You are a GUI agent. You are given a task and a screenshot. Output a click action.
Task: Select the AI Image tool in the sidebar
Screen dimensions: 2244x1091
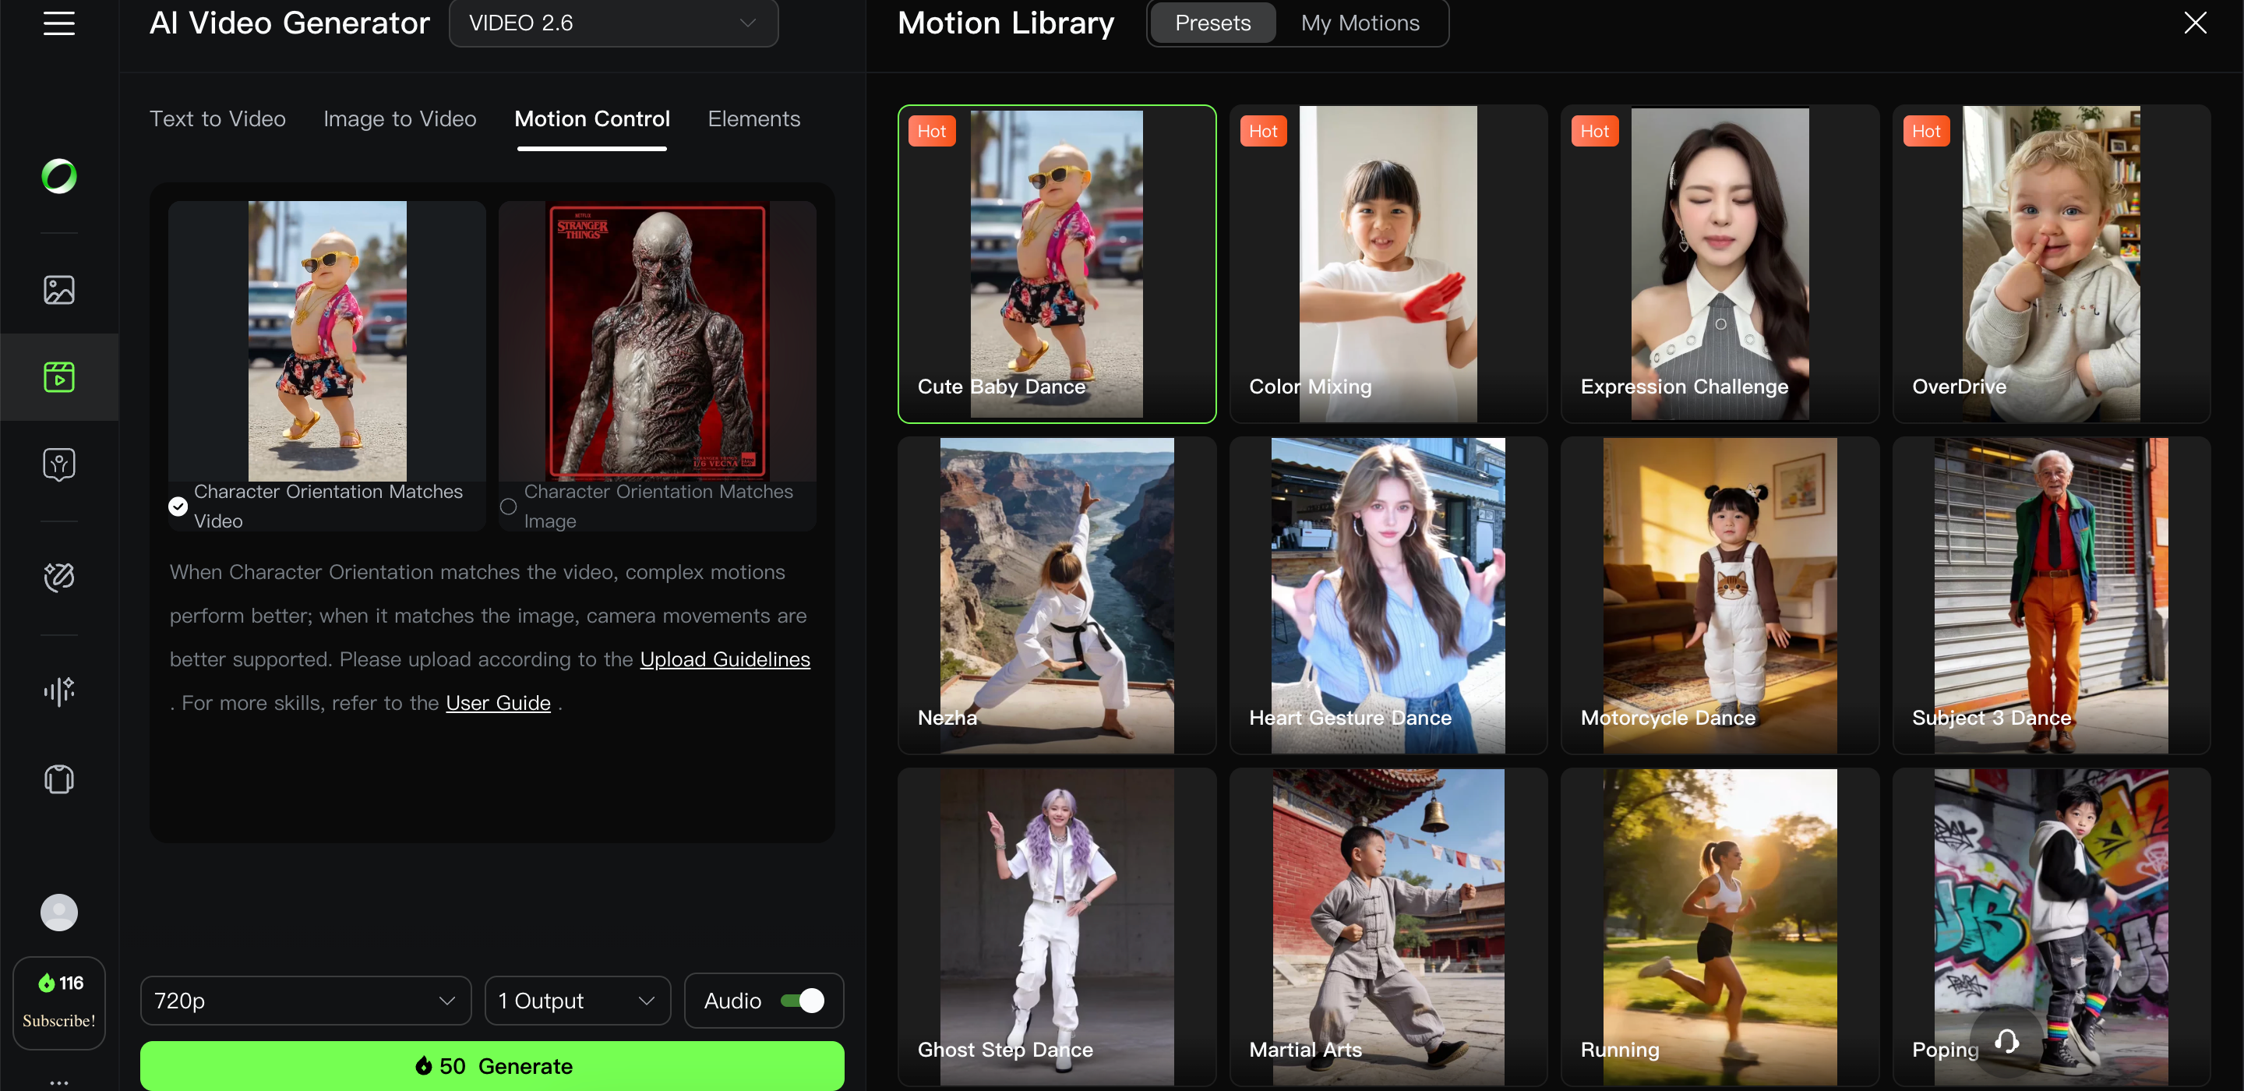click(58, 290)
